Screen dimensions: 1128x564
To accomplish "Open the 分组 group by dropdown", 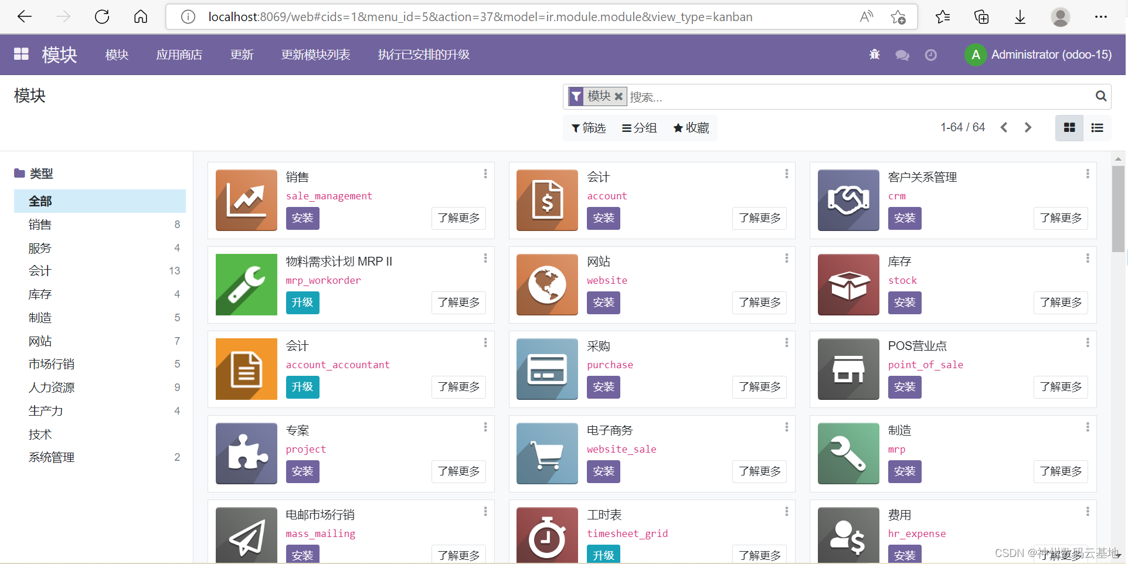I will (x=639, y=128).
